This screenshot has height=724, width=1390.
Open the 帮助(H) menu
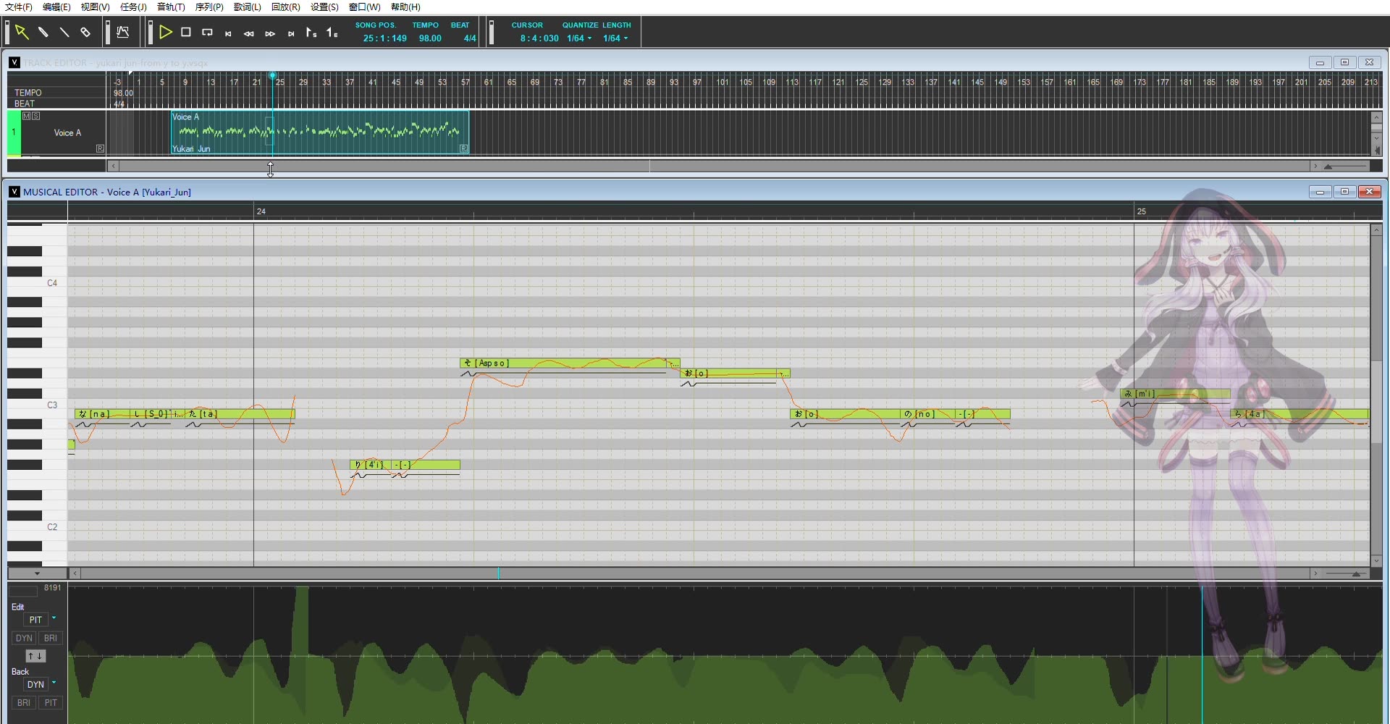click(x=405, y=7)
